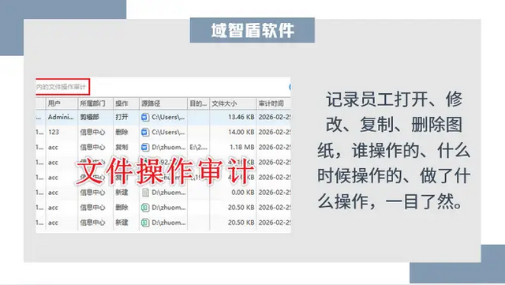This screenshot has height=285, width=505.
Task: Click acc in the 删除 20.50 KB row
Action: (x=53, y=208)
